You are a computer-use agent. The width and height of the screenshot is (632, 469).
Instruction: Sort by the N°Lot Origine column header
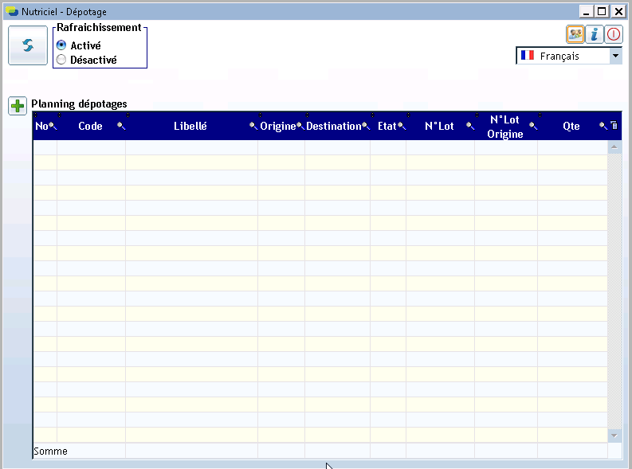pos(505,127)
